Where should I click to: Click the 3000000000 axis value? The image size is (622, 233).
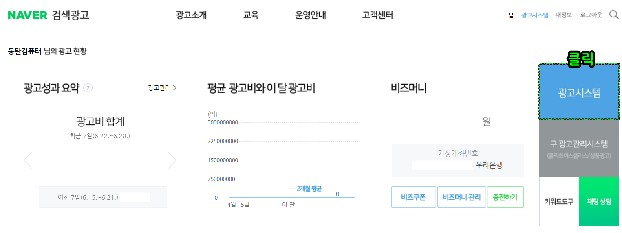223,122
